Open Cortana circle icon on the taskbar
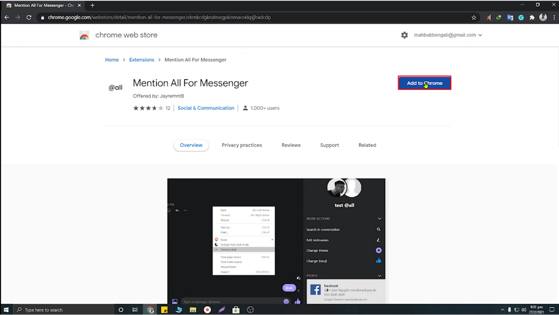The height and width of the screenshot is (315, 559). click(x=121, y=310)
